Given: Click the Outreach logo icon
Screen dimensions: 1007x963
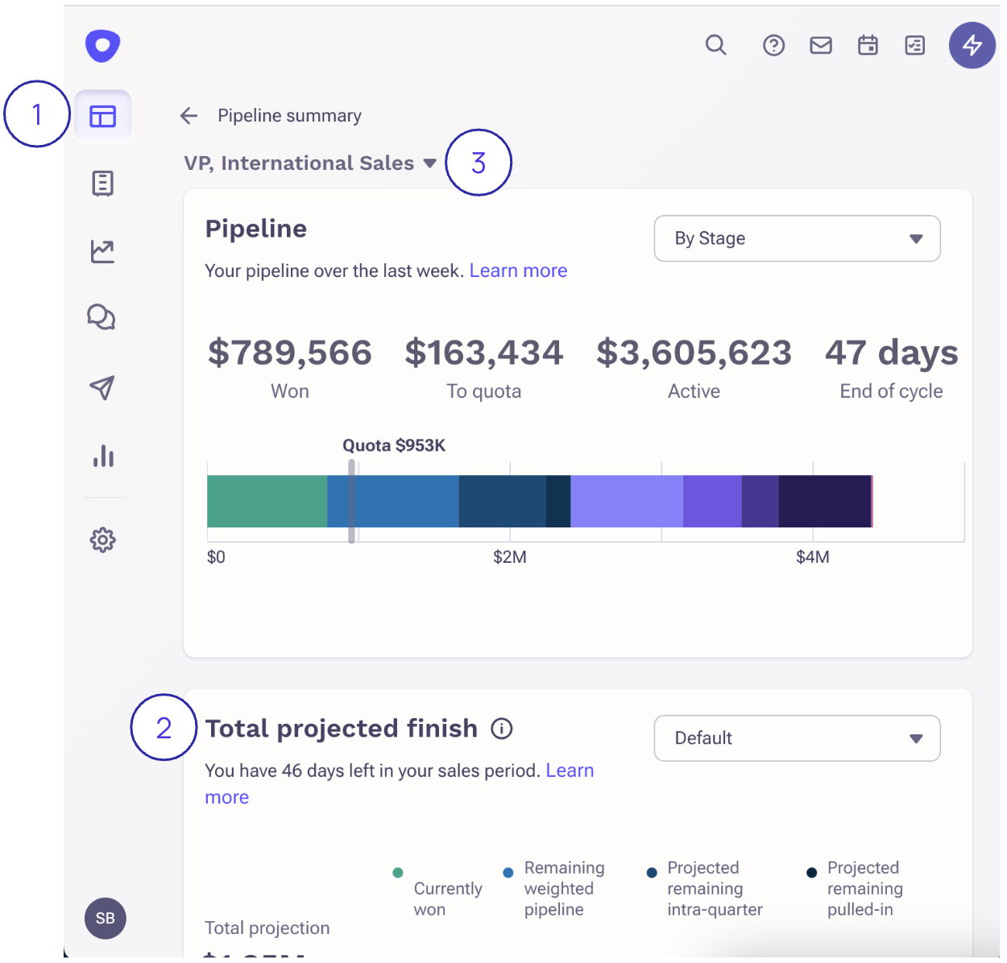Looking at the screenshot, I should click(103, 45).
